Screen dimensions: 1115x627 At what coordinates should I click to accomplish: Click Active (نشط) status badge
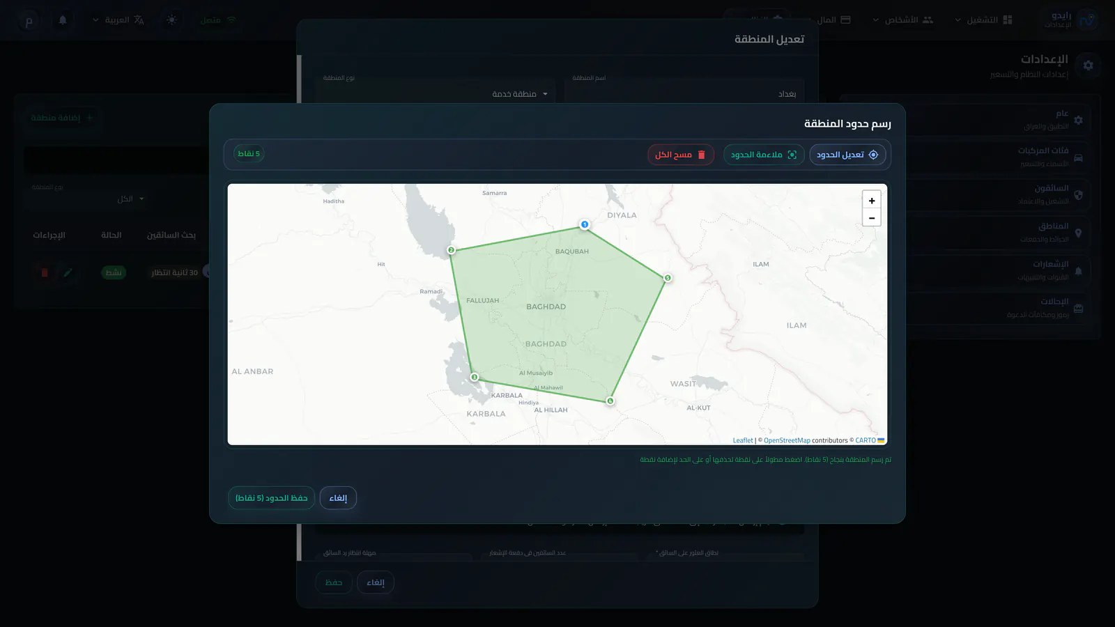pos(114,272)
